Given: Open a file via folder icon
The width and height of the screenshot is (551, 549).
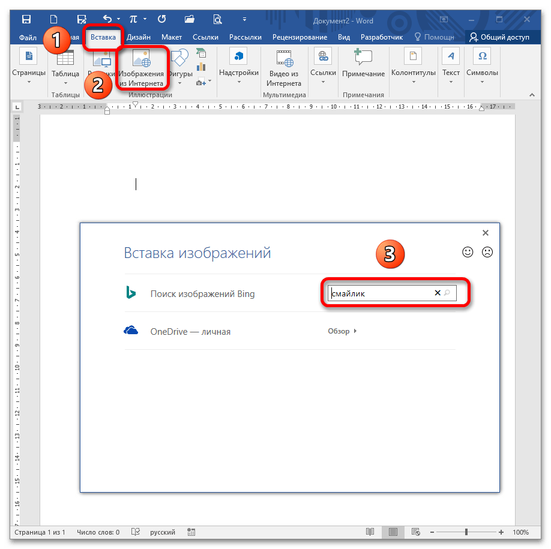Looking at the screenshot, I should click(190, 19).
